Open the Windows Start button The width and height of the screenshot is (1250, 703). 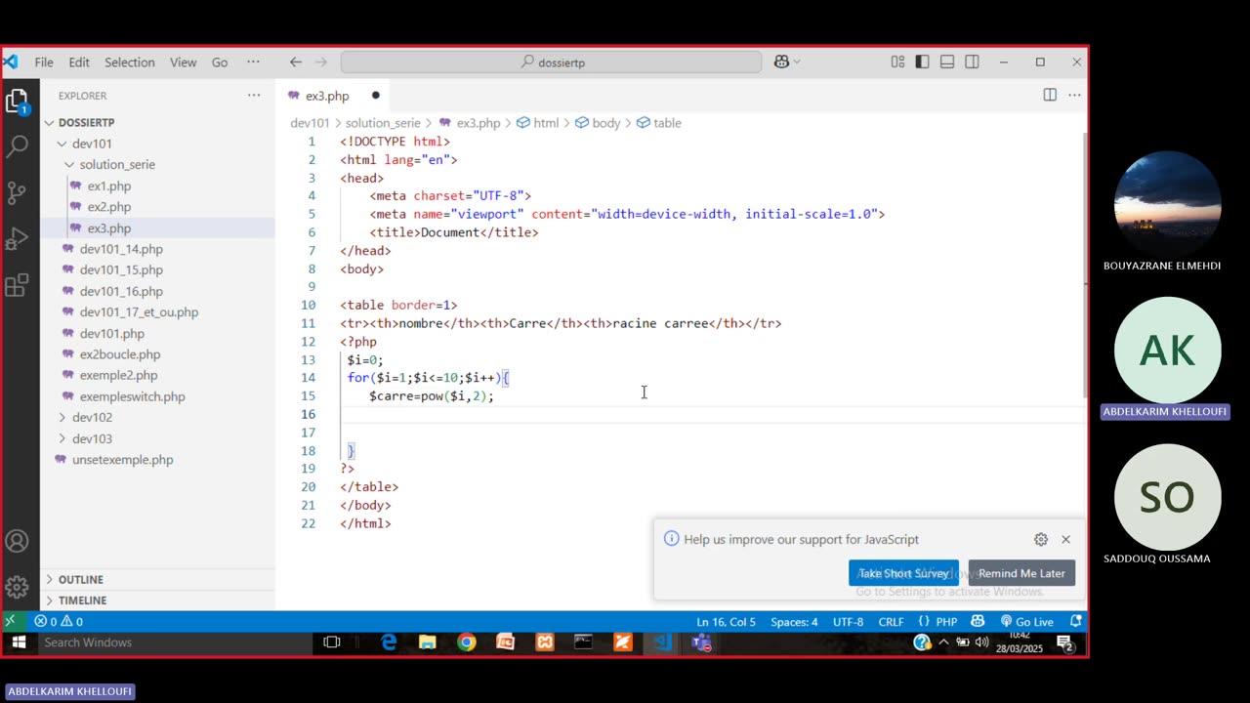tap(18, 642)
